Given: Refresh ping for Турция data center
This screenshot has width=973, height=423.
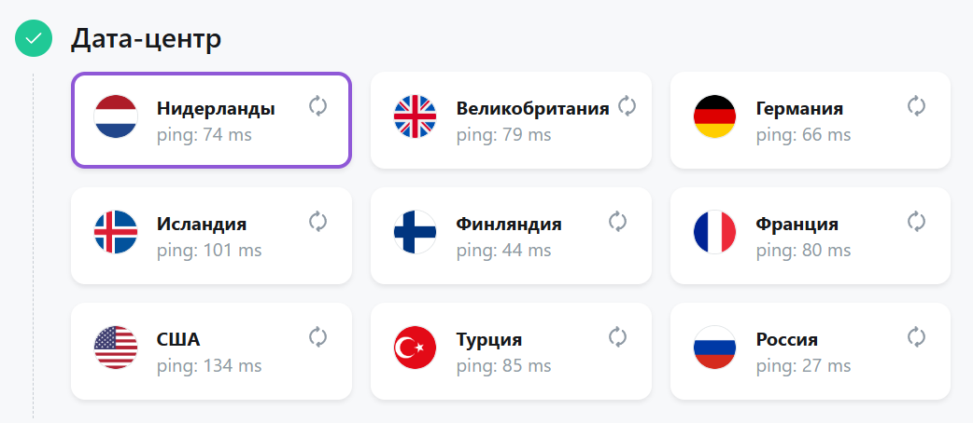Looking at the screenshot, I should (x=617, y=337).
